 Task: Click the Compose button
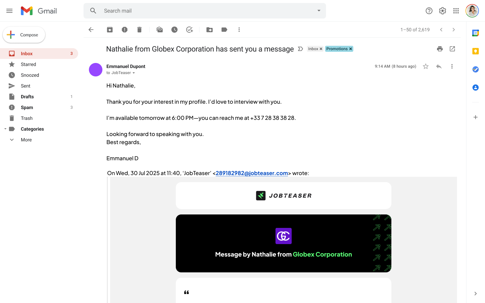click(24, 35)
